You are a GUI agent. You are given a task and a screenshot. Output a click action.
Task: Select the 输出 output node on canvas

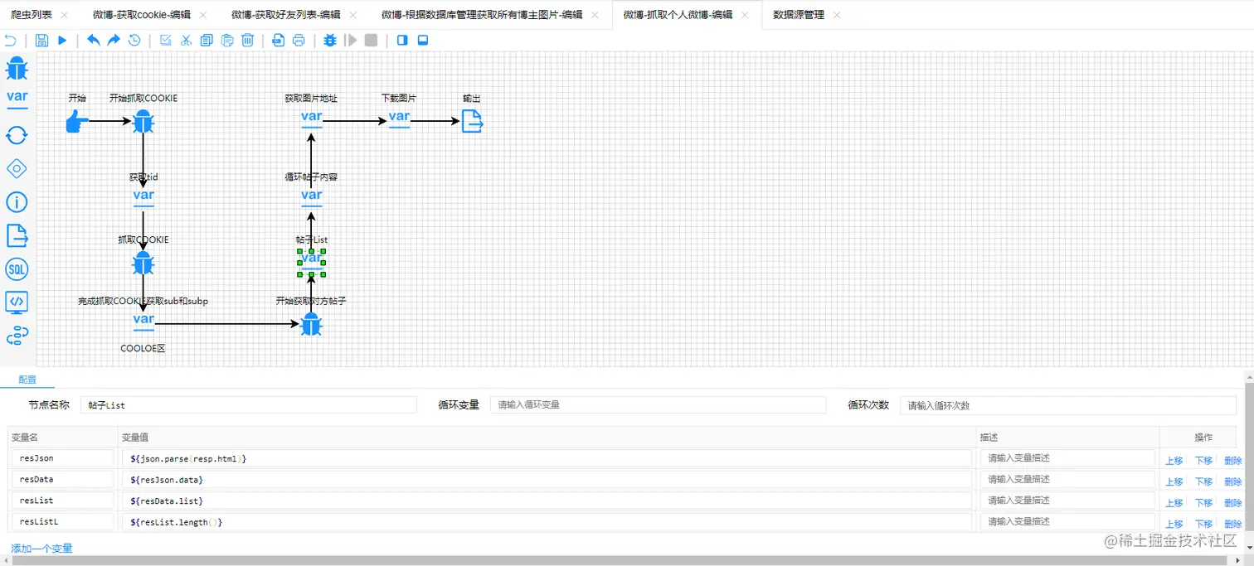pyautogui.click(x=472, y=121)
